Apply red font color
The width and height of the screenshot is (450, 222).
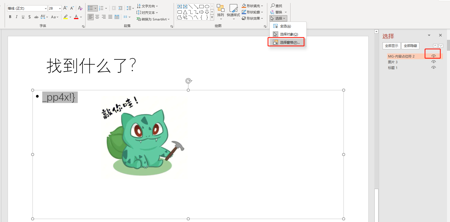76,17
